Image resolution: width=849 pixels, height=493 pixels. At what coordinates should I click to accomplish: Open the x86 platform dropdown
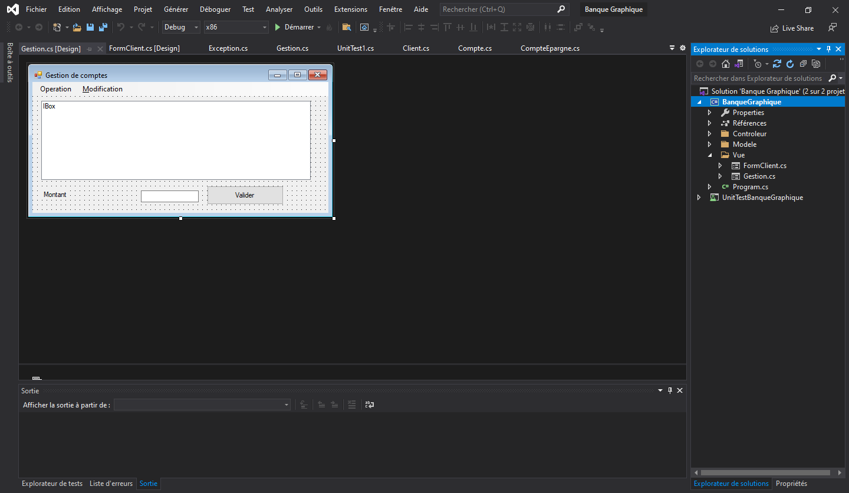pyautogui.click(x=236, y=27)
